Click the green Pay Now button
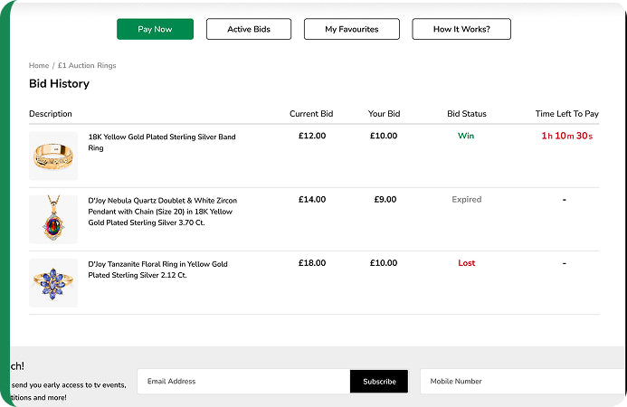 pyautogui.click(x=155, y=29)
